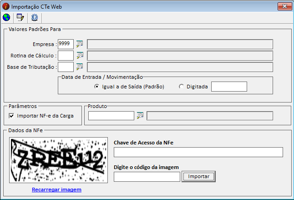Focus the Base de Tributação code field
Screen dimensions: 294x200
coord(66,67)
